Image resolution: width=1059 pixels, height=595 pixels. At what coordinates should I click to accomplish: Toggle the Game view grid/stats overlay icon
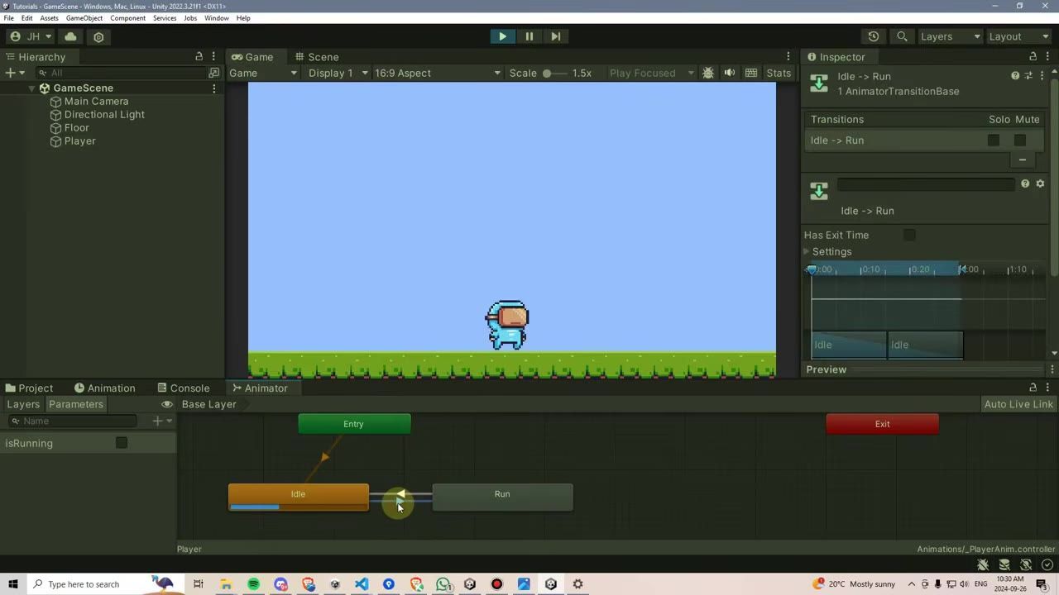751,73
